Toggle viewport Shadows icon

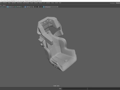point(15,7)
